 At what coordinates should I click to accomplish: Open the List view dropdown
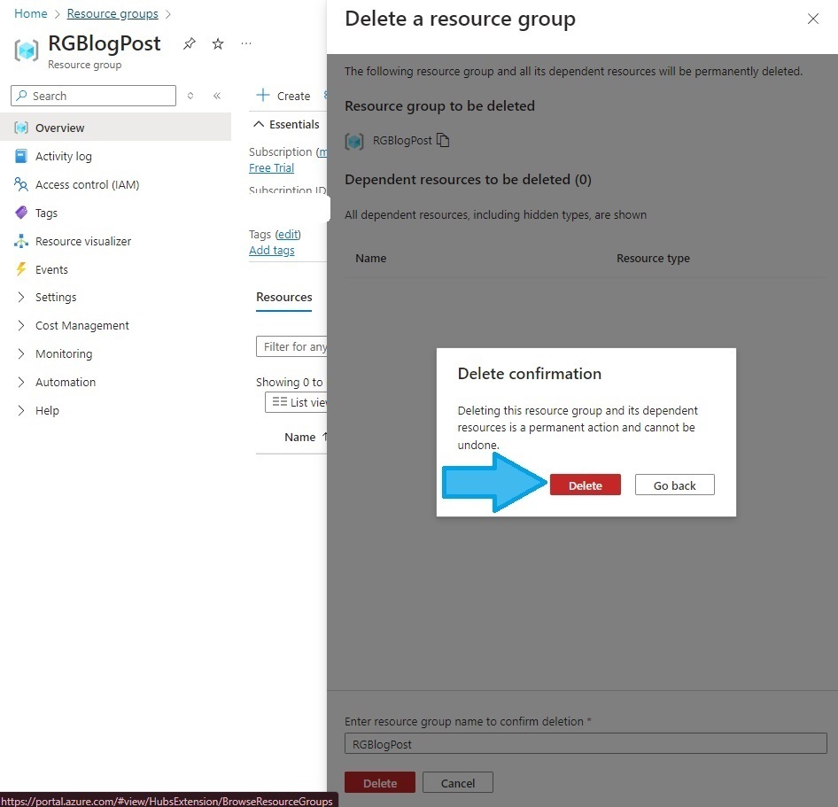(297, 402)
